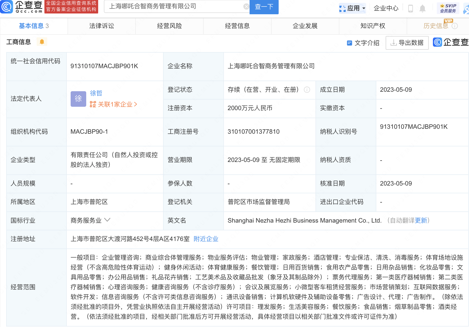Screen dimensions: 469x327
Task: Click registration number 310107001377810
Action: (254, 132)
